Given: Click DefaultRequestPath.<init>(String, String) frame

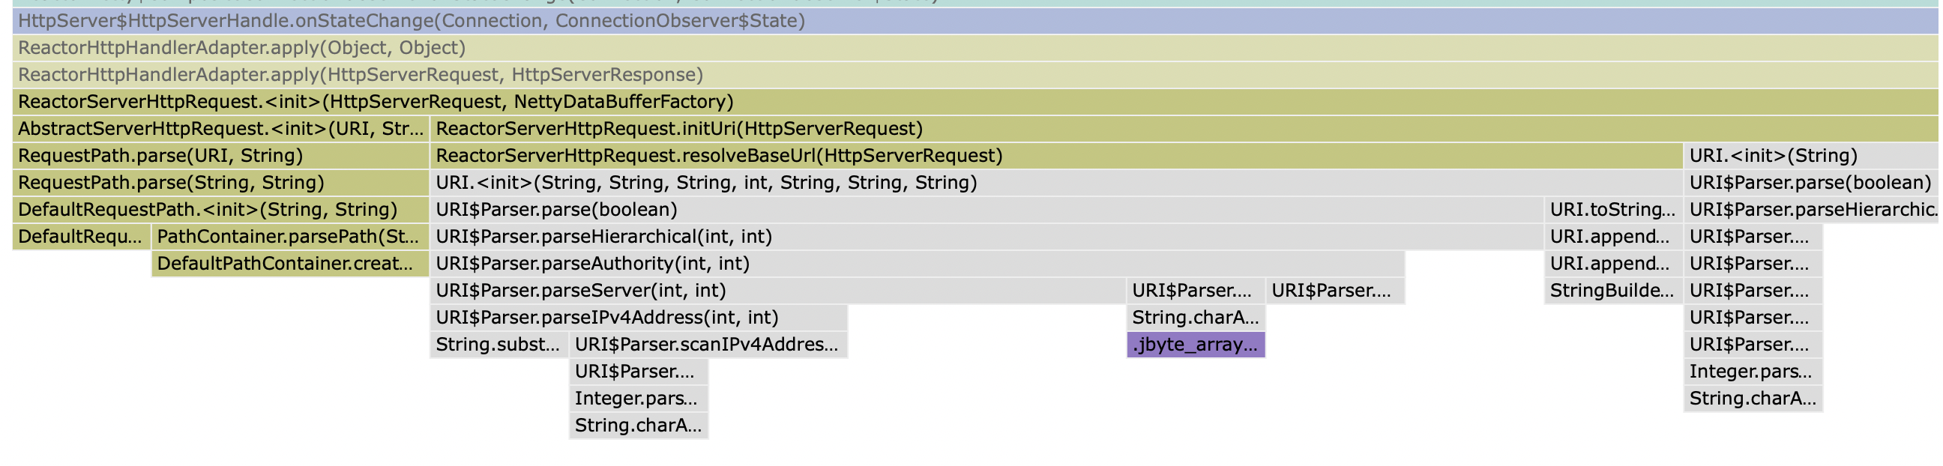Looking at the screenshot, I should (221, 210).
